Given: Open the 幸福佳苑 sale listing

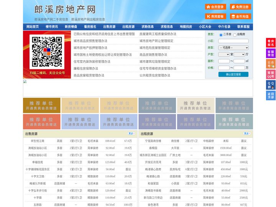Looking at the screenshot, I should coord(38,162).
